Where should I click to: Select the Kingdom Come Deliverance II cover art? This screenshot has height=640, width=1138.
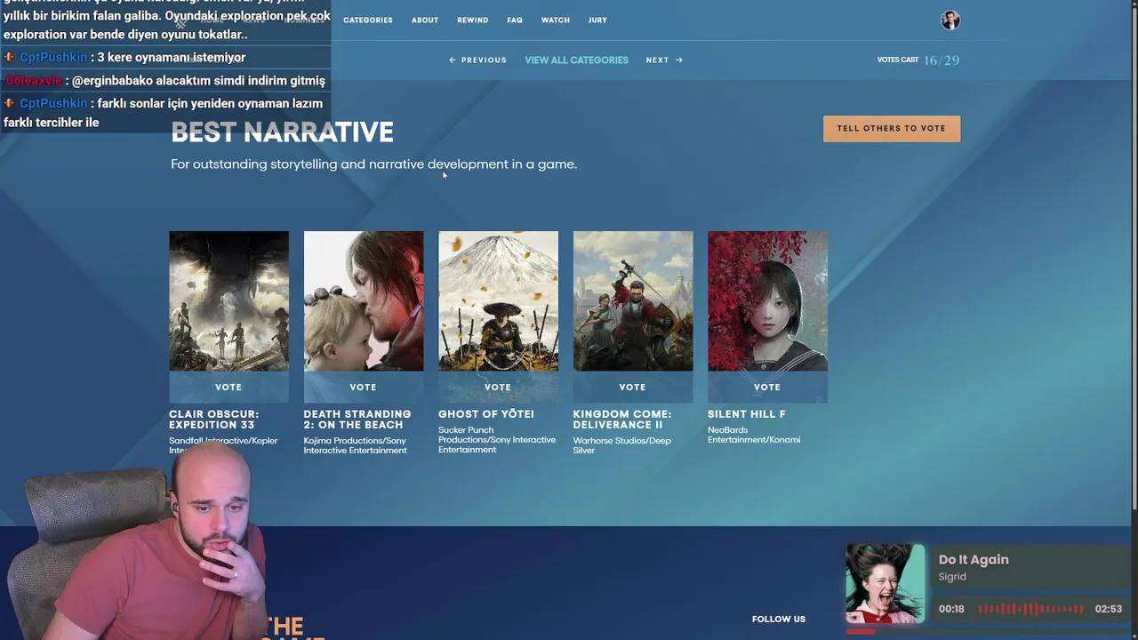(x=633, y=301)
